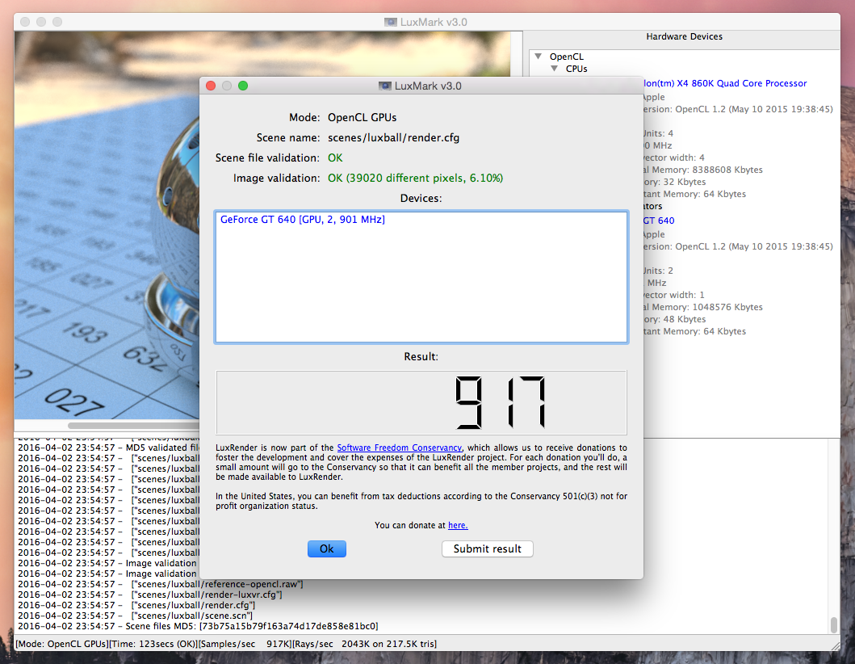855x664 pixels.
Task: Click the Scene file validation OK text
Action: [x=335, y=158]
